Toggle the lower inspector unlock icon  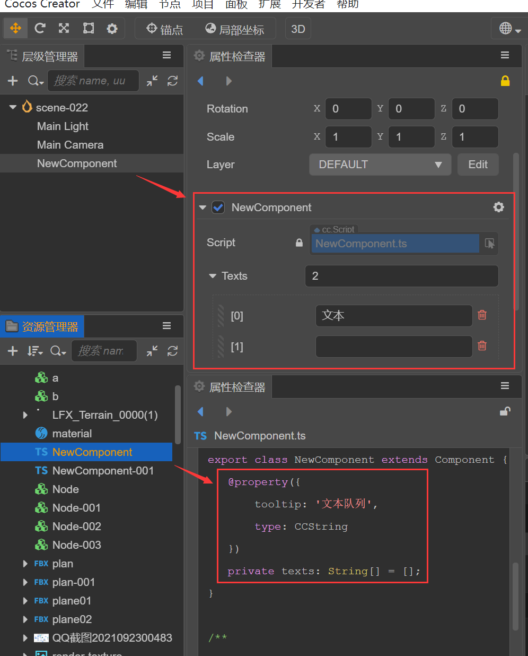[505, 411]
